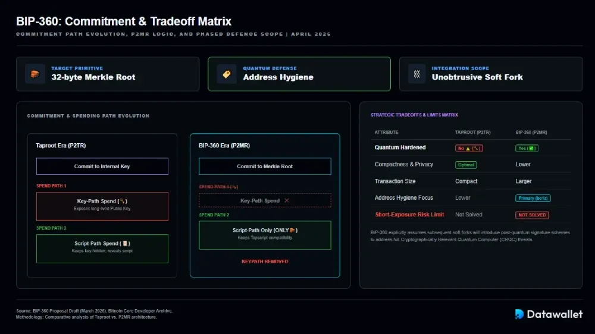Click 'Lower' in the Address Hygiene Focus row
The image size is (595, 334).
(x=462, y=197)
